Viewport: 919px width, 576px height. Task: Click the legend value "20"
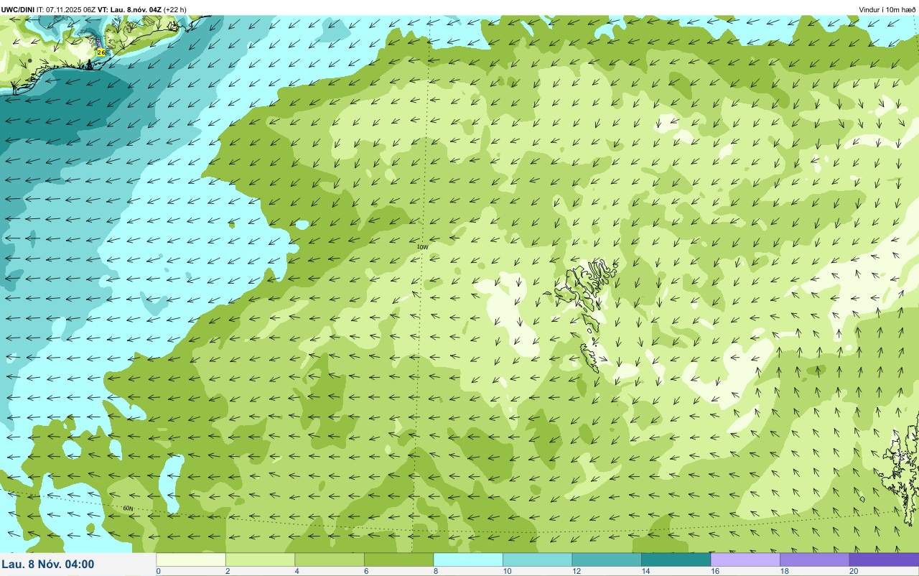click(x=854, y=571)
